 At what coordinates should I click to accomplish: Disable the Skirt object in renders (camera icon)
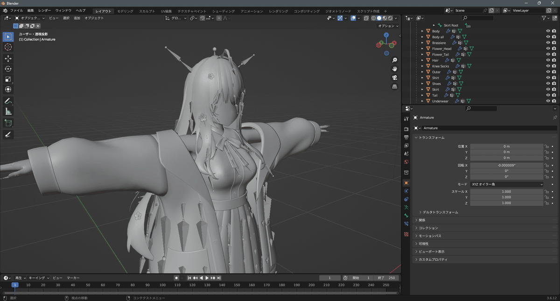(x=554, y=90)
